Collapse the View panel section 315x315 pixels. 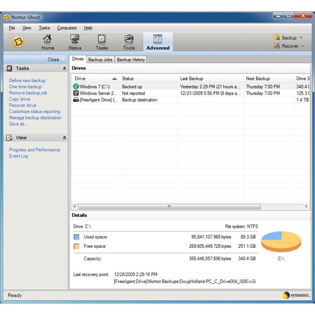65,138
